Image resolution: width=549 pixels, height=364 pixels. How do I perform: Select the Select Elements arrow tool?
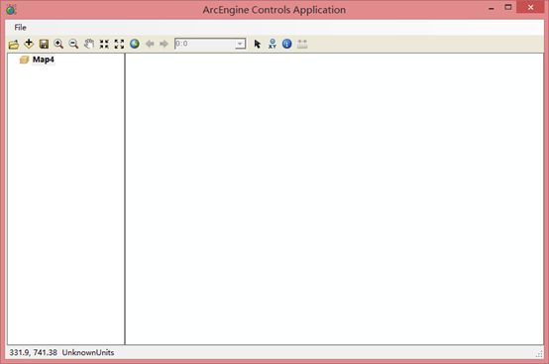258,44
